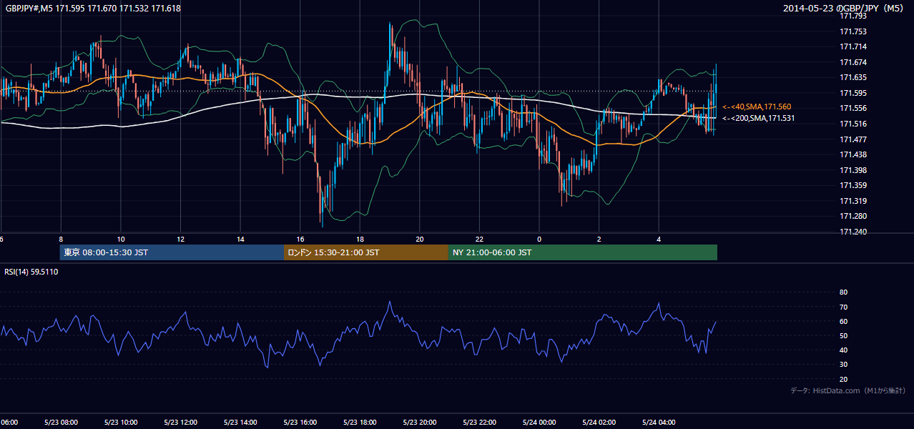
Task: Click RSI scale value 20
Action: 844,379
